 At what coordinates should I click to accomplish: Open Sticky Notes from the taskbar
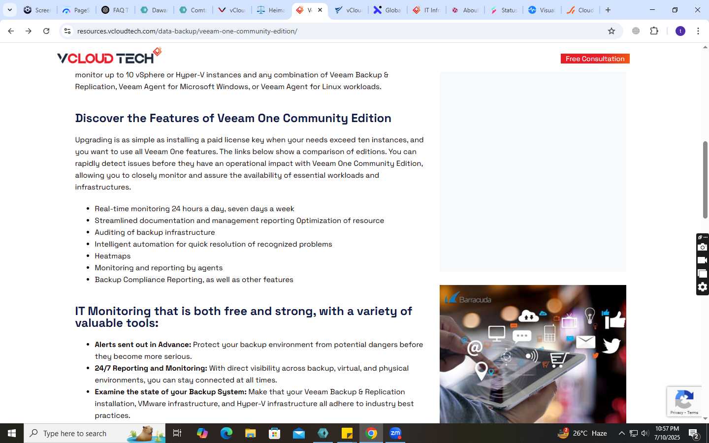[x=347, y=433]
